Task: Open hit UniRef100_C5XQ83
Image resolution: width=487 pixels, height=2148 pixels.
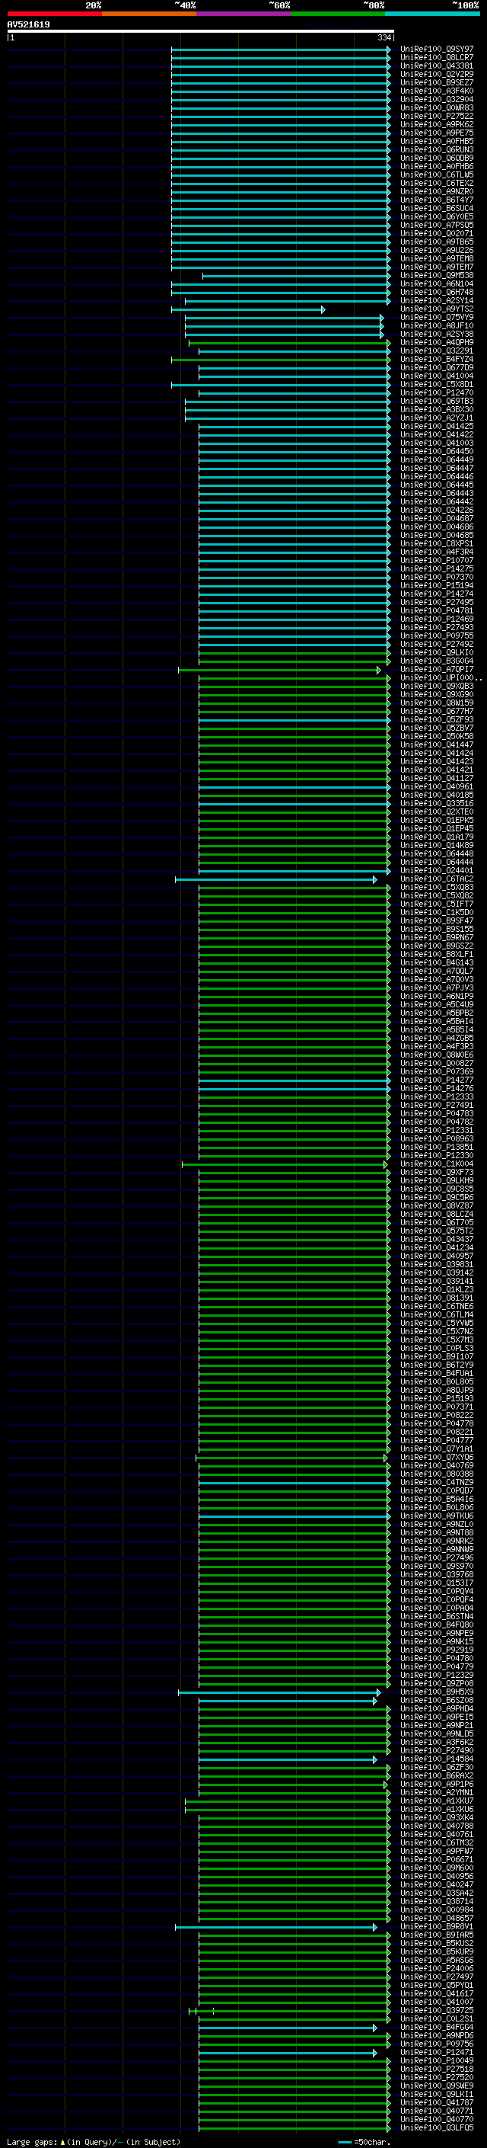Action: 436,887
